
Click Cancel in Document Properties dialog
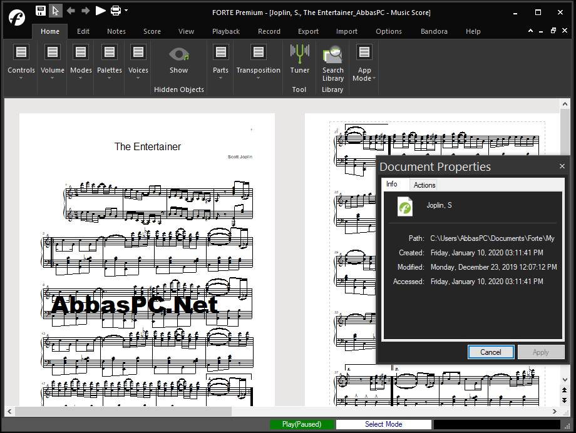tap(491, 352)
